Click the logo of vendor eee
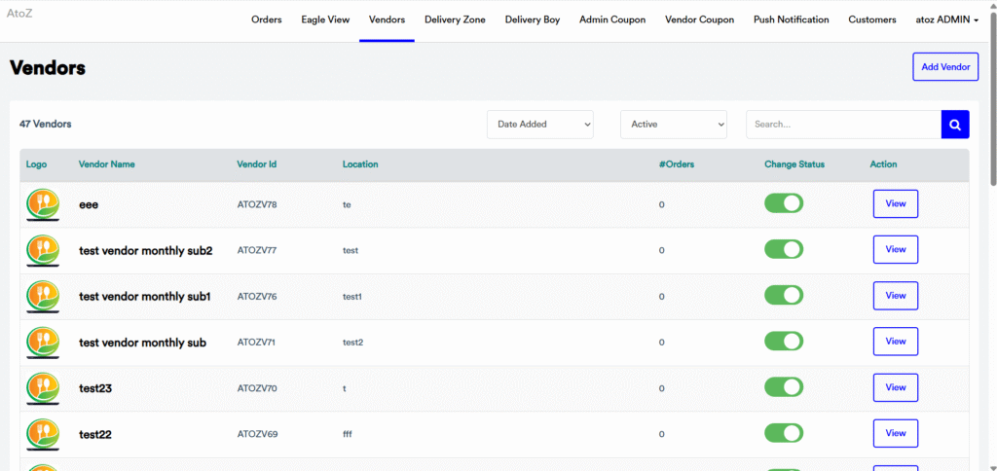 coord(43,204)
